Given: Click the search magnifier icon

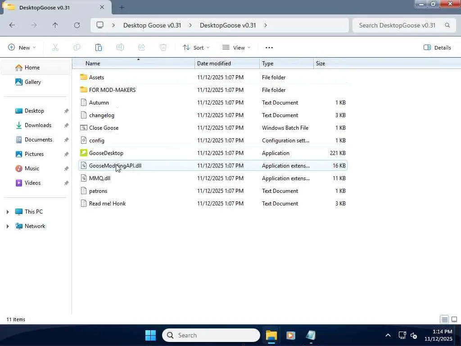Looking at the screenshot, I should click(x=447, y=25).
